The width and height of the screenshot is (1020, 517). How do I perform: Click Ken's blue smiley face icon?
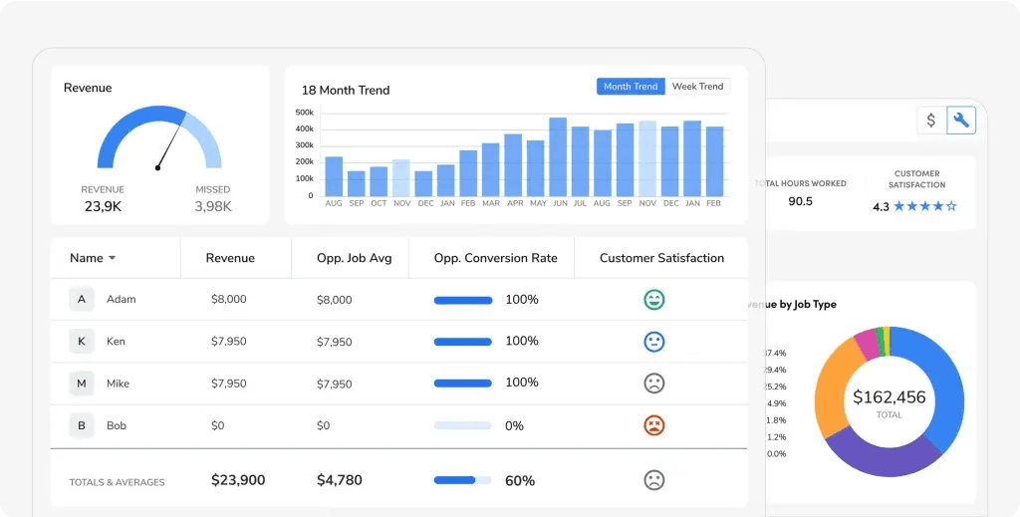[x=653, y=342]
